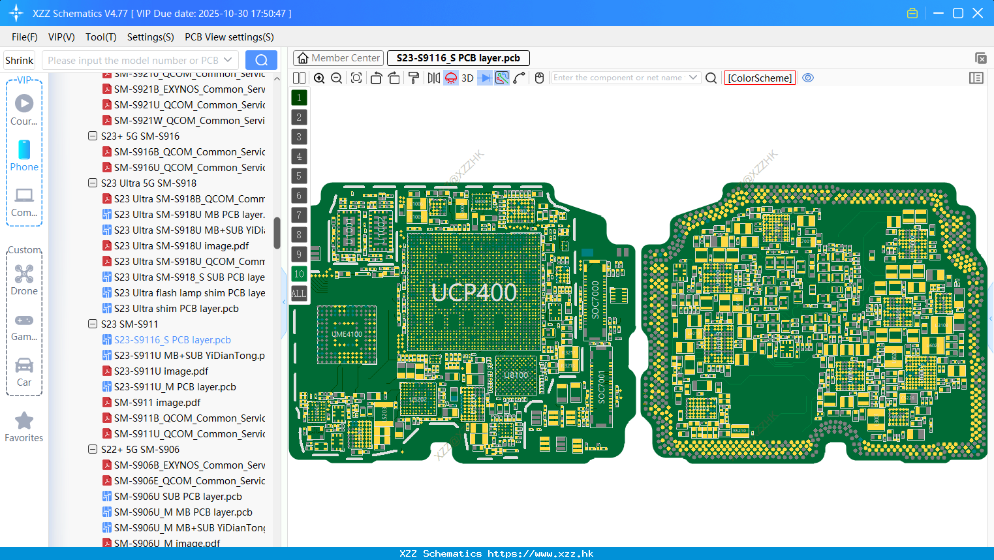This screenshot has height=560, width=994.
Task: Click the yellow toolbox icon in title bar
Action: point(912,13)
